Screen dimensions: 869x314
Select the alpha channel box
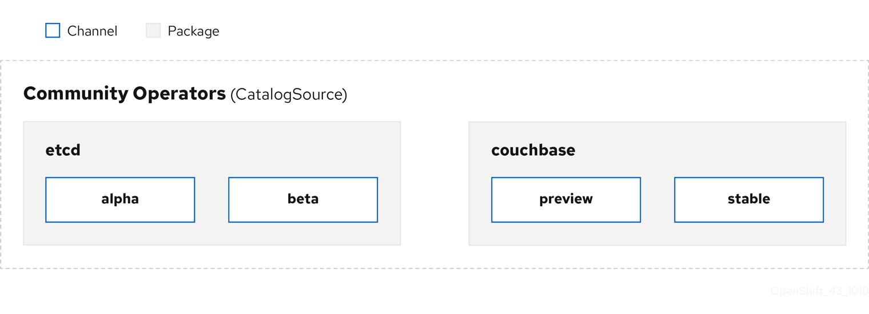[120, 199]
